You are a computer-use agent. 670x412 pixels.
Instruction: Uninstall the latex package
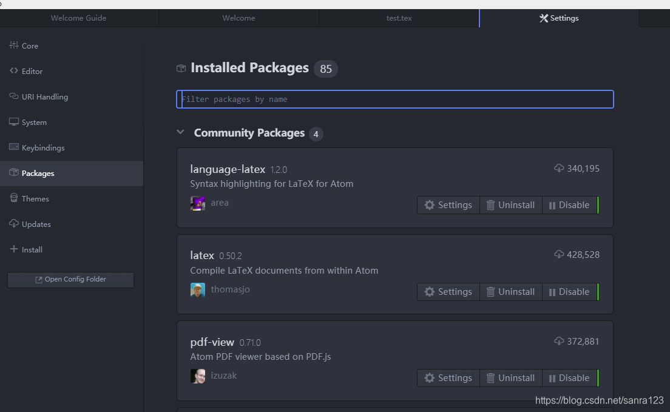coord(510,292)
